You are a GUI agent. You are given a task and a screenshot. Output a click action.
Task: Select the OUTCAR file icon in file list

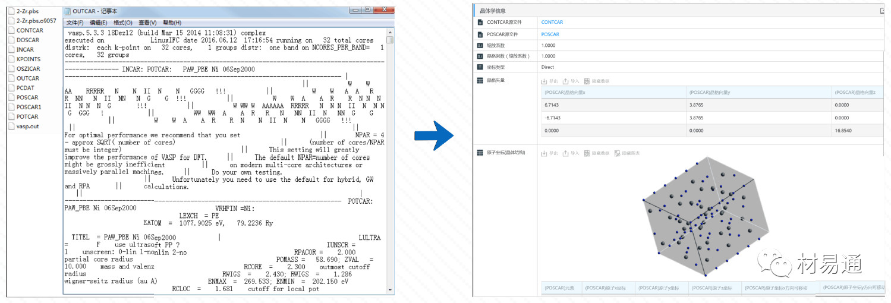[x=11, y=78]
